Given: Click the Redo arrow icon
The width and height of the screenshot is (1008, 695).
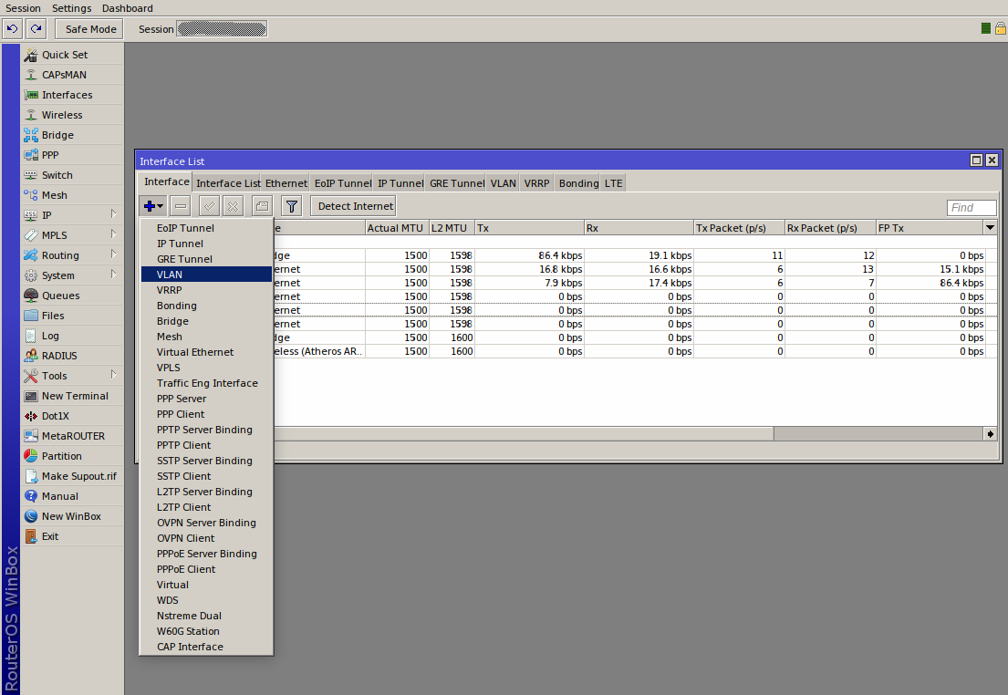Looking at the screenshot, I should [x=36, y=29].
